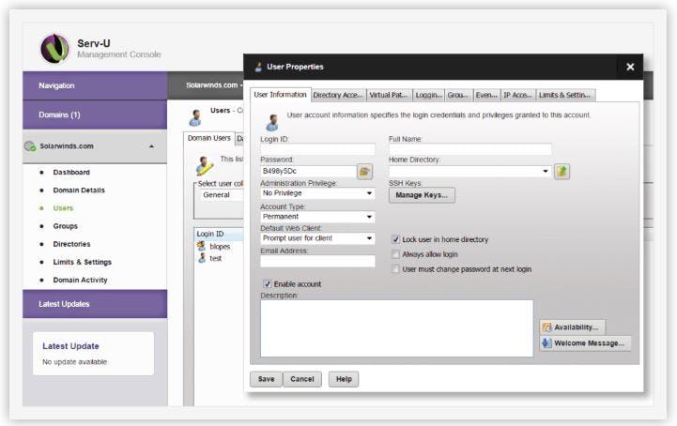The height and width of the screenshot is (426, 677).
Task: Click the Domains (1) panel header
Action: 95,114
